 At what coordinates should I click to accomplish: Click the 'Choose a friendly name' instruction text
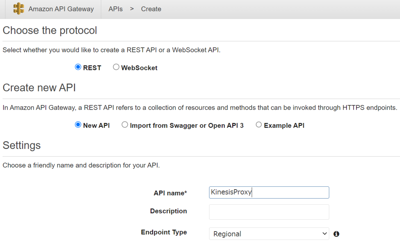81,165
